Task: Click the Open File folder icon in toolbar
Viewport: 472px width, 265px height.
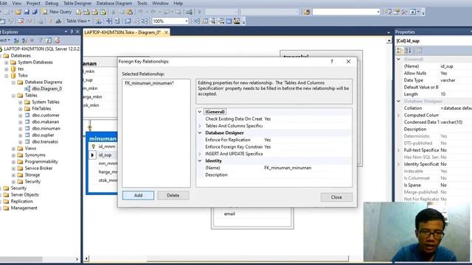Action: point(18,12)
